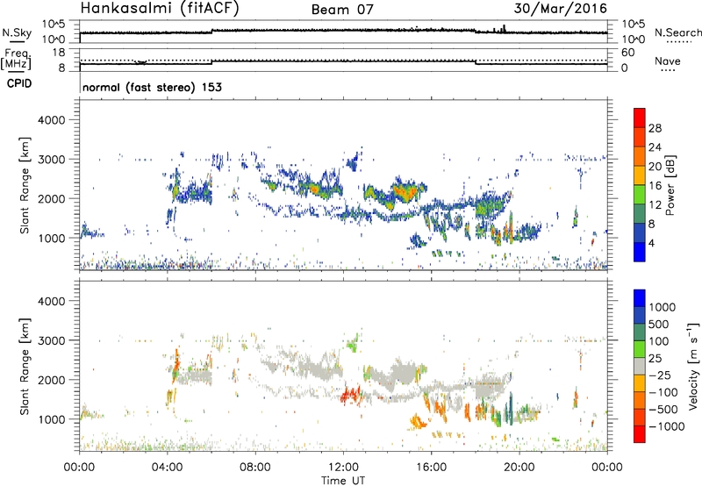The image size is (702, 486).
Task: Click '1000' on velocity panel range axis
Action: tap(51, 419)
